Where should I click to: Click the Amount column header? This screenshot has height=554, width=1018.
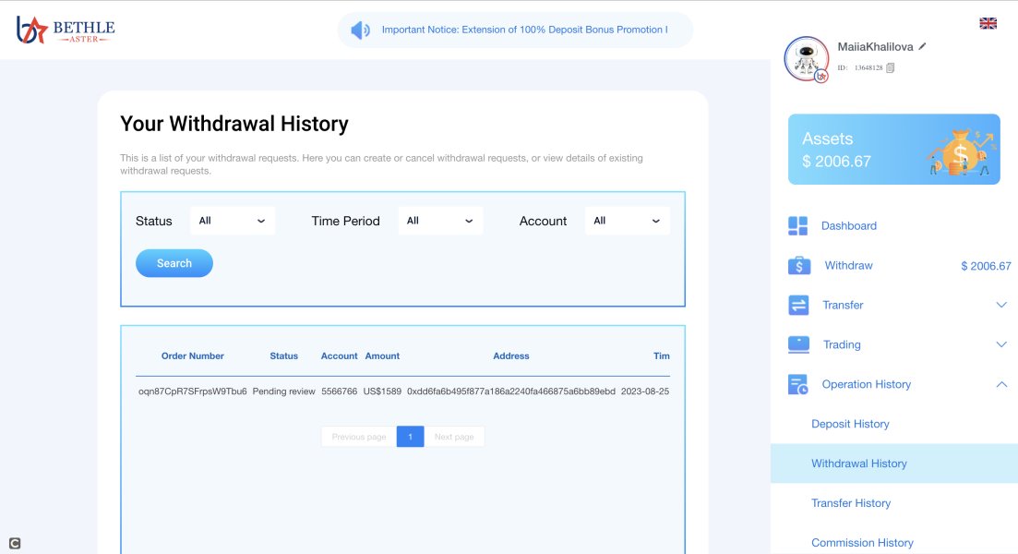382,355
